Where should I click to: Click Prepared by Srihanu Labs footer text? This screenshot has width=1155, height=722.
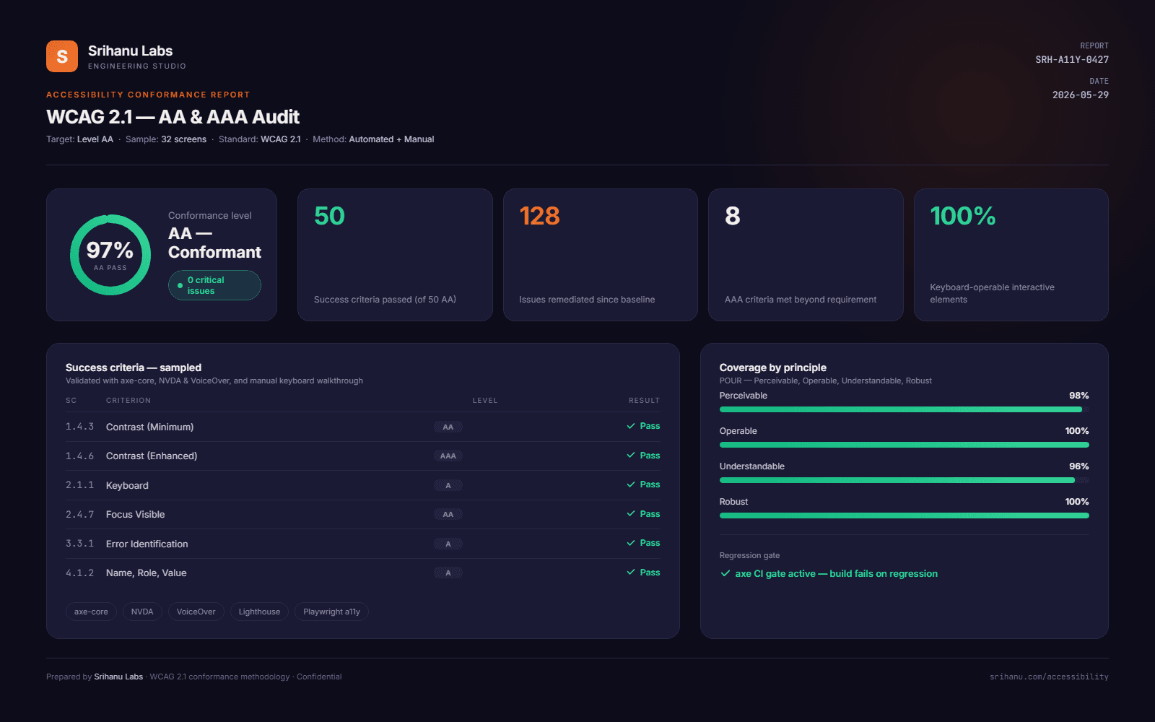(95, 677)
